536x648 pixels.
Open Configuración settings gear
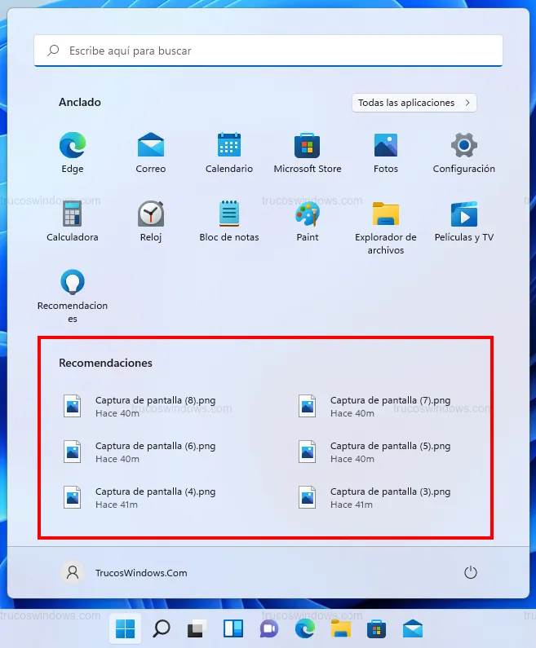pyautogui.click(x=464, y=147)
